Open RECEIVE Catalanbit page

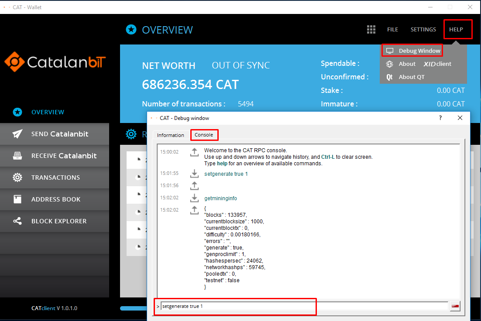coord(55,156)
